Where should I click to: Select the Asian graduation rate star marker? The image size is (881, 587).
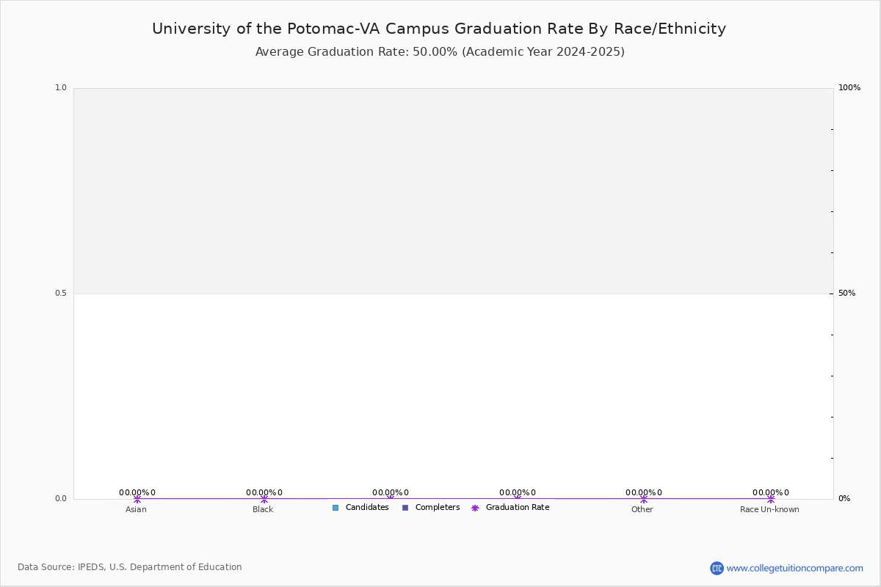tap(137, 499)
